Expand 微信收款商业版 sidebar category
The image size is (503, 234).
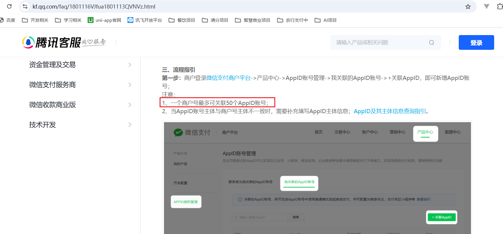tap(80, 105)
